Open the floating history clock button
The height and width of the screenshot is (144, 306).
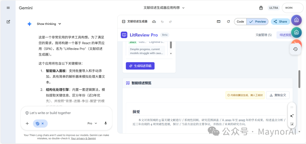(295, 49)
